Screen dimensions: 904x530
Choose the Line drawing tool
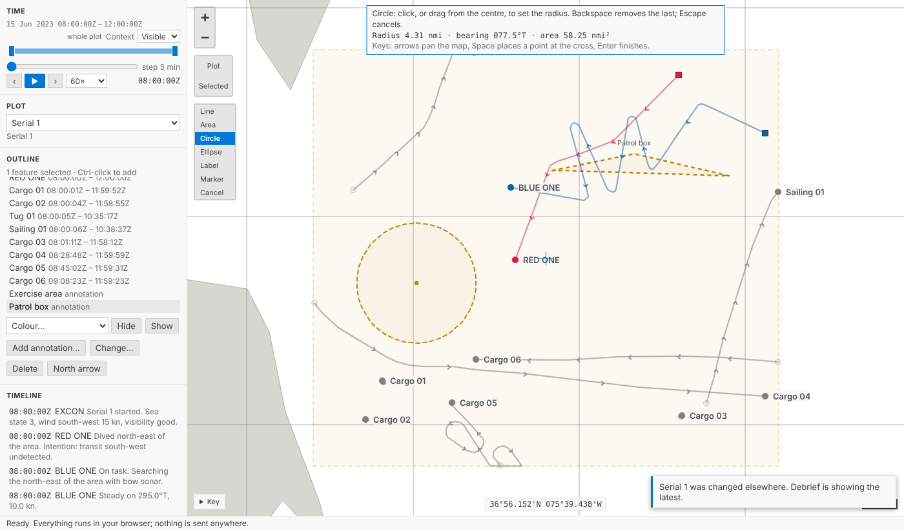(x=215, y=111)
